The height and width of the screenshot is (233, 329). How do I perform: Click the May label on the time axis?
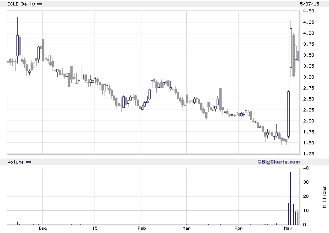click(x=288, y=228)
